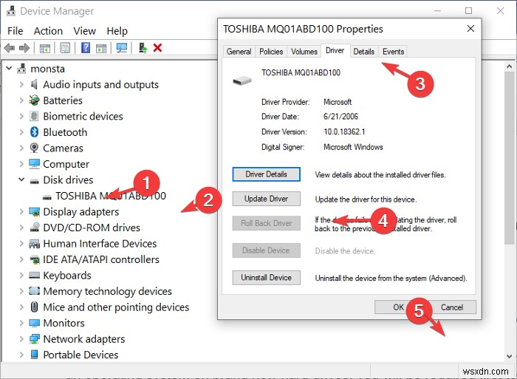Image resolution: width=517 pixels, height=379 pixels.
Task: Switch to the Events tab
Action: [393, 52]
